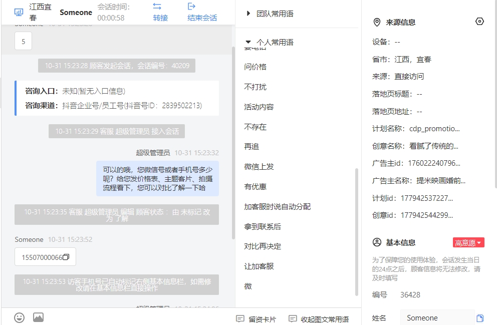This screenshot has height=325, width=497.
Task: Click the 江西宜春 location label in header
Action: click(40, 12)
